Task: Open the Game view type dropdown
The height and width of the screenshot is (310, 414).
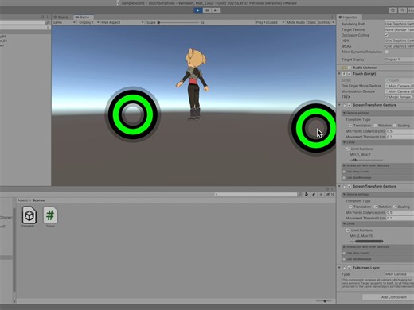Action: (64, 22)
